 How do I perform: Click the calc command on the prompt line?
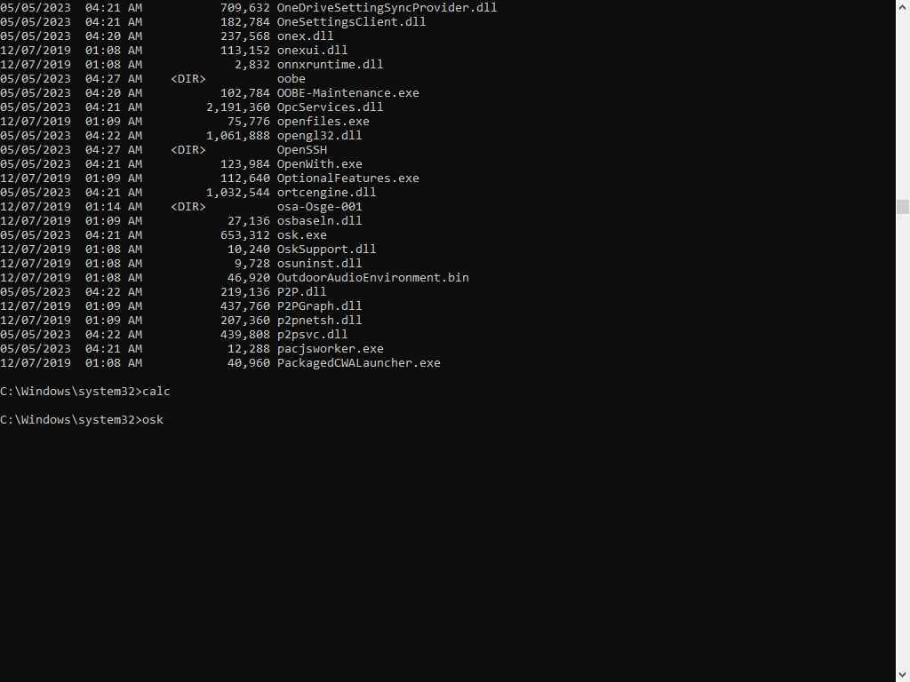click(156, 392)
